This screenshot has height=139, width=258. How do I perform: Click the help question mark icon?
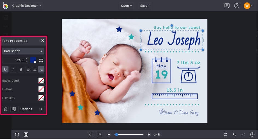point(237,6)
